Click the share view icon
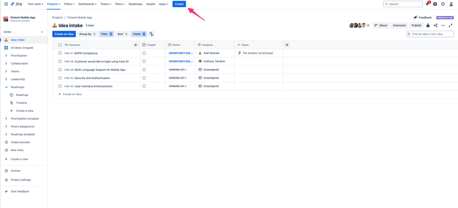 point(436,25)
